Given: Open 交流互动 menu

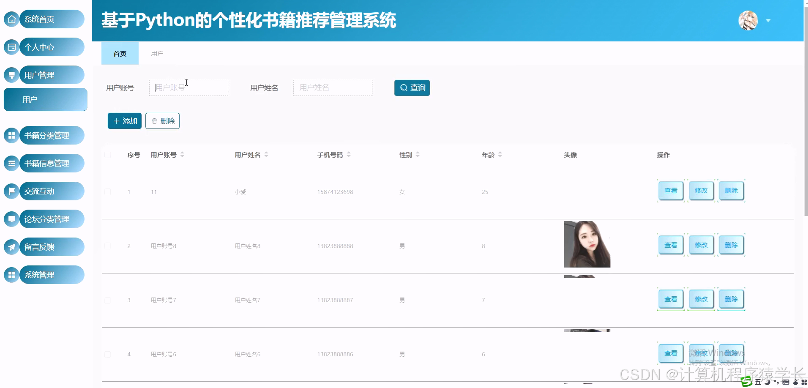Looking at the screenshot, I should (x=52, y=191).
